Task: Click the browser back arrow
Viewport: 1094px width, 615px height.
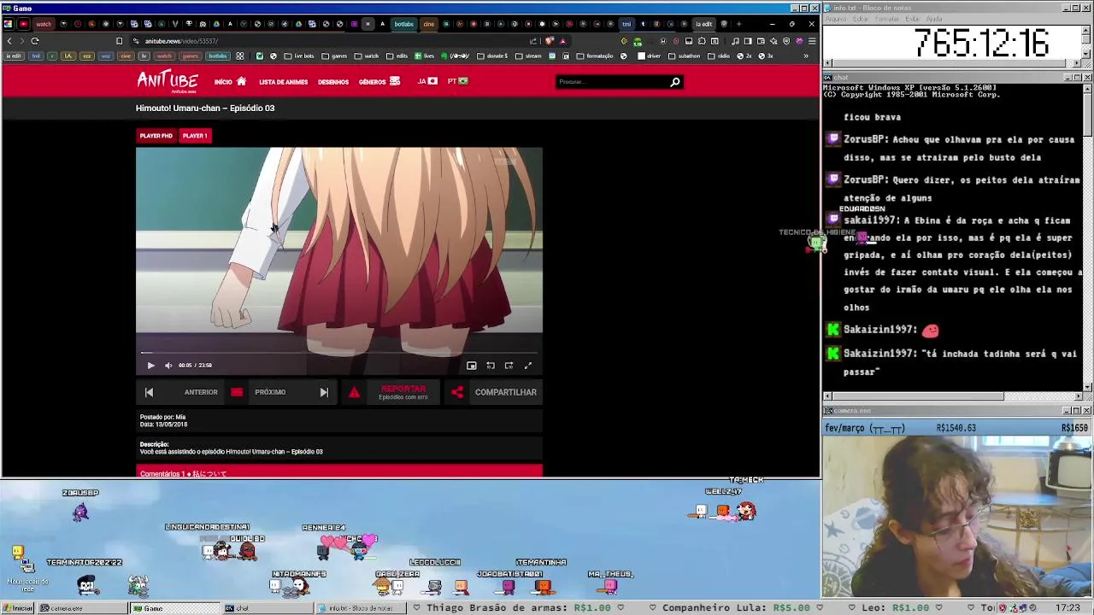Action: (x=9, y=41)
